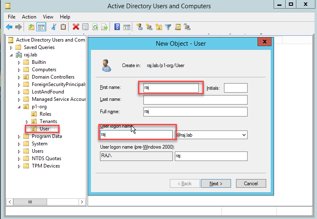
Task: Select the Users container in tree
Action: point(37,151)
